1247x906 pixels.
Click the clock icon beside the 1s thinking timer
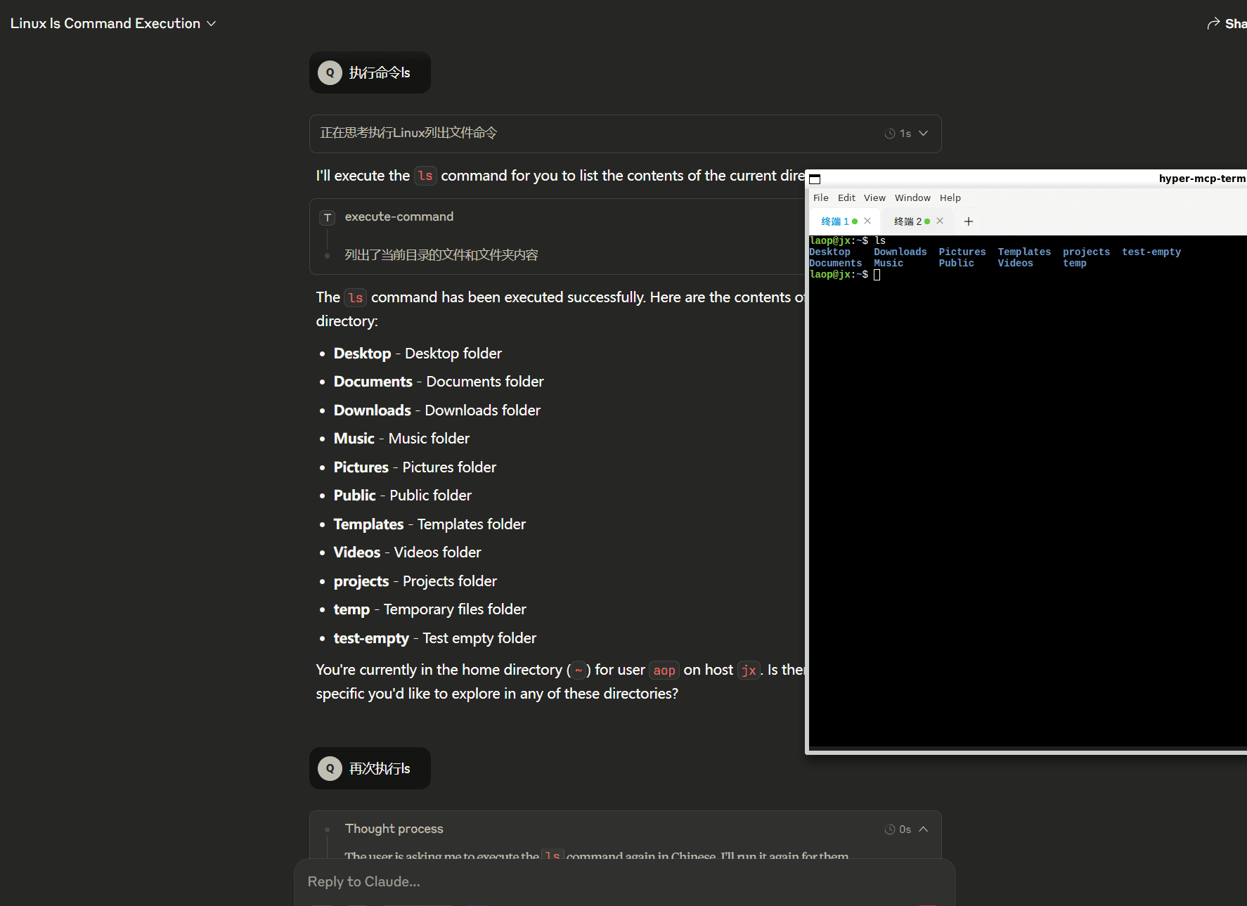(x=889, y=133)
